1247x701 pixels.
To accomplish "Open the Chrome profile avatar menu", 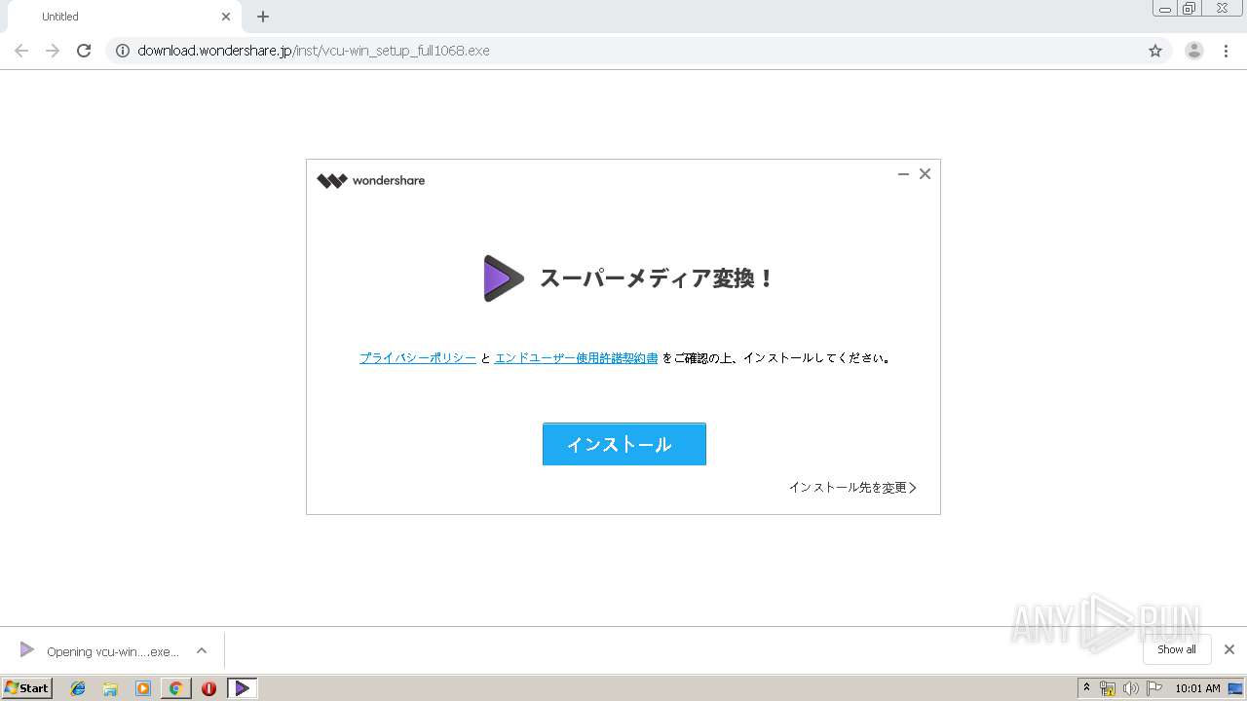I will pyautogui.click(x=1194, y=51).
